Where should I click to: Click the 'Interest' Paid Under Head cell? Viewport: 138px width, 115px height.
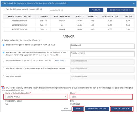point(62,21)
